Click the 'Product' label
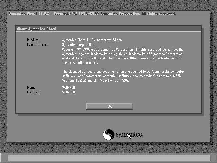 click(x=33, y=40)
